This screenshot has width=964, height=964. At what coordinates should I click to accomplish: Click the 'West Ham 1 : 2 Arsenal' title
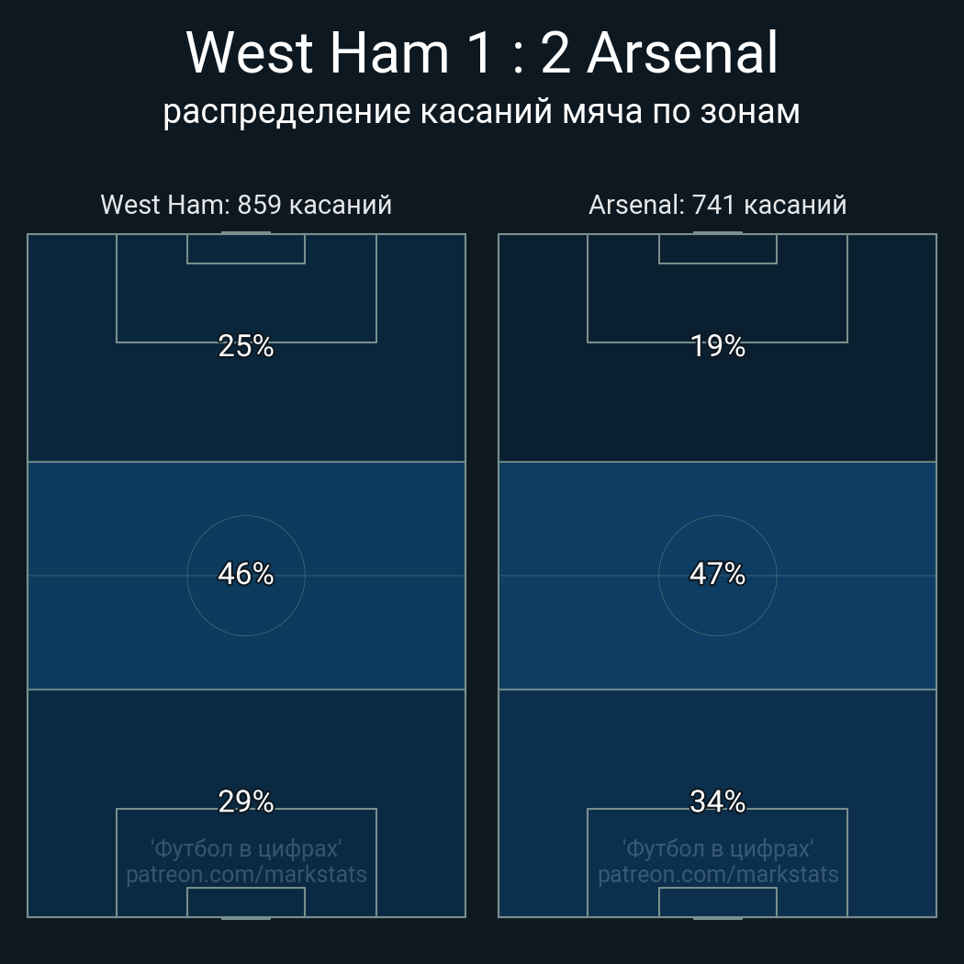pos(482,53)
